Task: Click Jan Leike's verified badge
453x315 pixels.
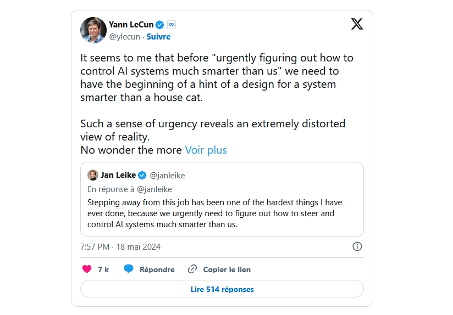Action: click(x=142, y=176)
